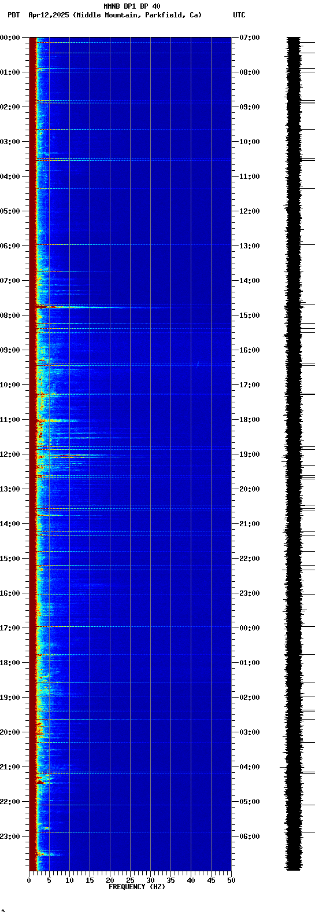Click the UTC axis label '15:00'
The width and height of the screenshot is (319, 917).
click(x=250, y=316)
